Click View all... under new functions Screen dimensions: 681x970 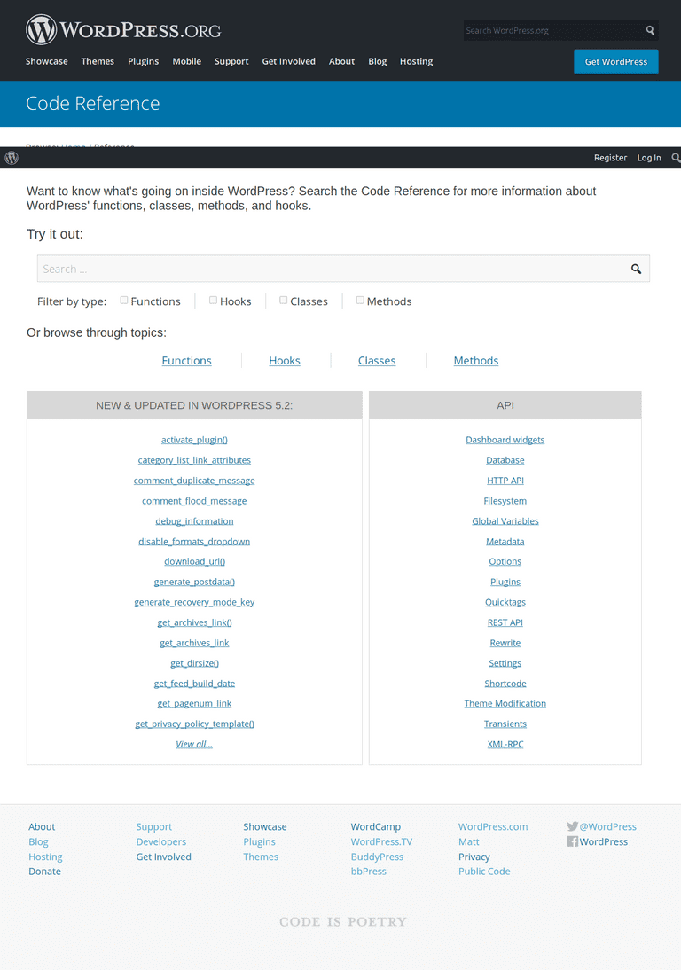pos(194,744)
